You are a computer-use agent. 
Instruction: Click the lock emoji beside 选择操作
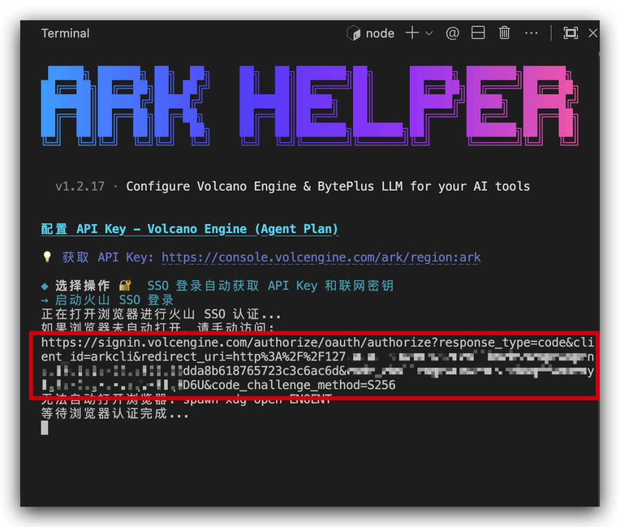[x=125, y=285]
